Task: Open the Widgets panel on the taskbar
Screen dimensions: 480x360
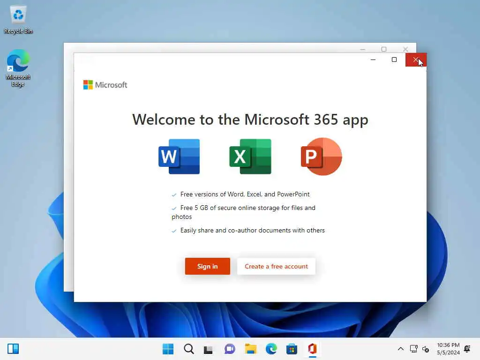Action: [x=13, y=349]
